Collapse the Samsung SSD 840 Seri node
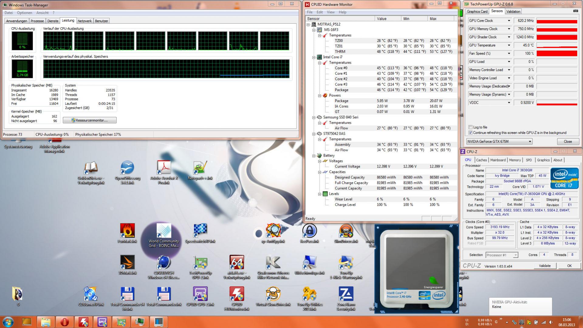This screenshot has height=328, width=583. point(314,117)
